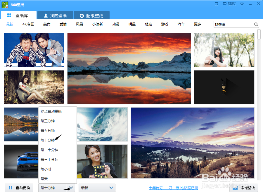Screen dimensions: 263x195
Task: Select the 萌宠 category
Action: 148,24
